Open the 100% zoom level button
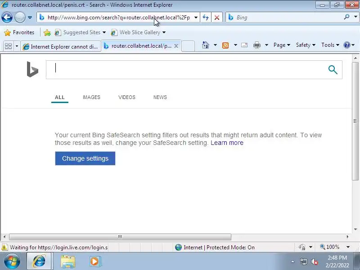 click(x=329, y=247)
